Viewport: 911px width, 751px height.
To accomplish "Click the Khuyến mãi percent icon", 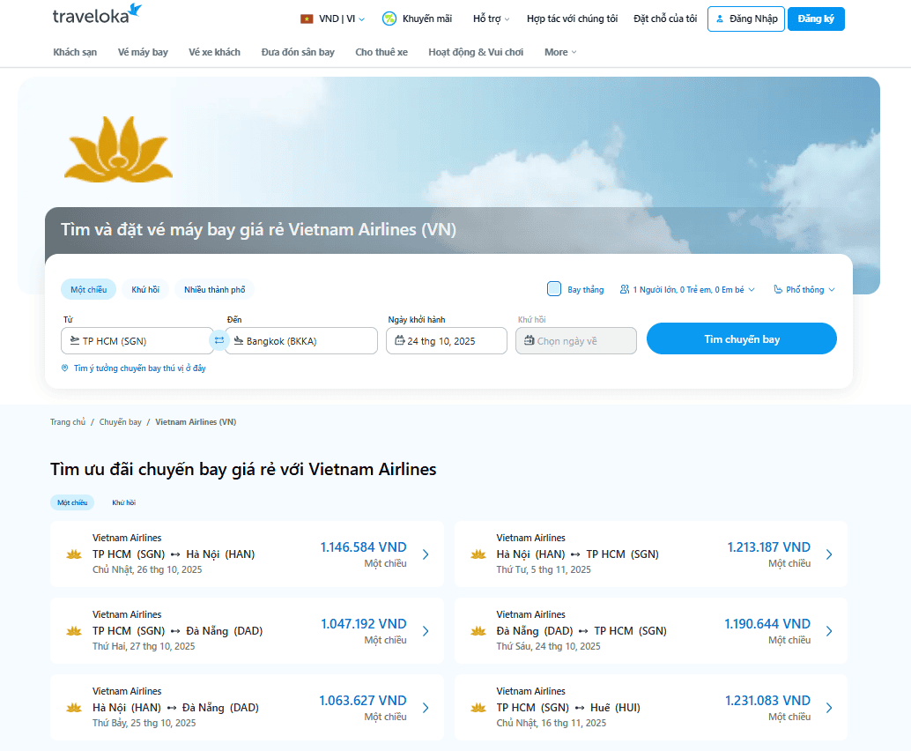I will pyautogui.click(x=389, y=19).
